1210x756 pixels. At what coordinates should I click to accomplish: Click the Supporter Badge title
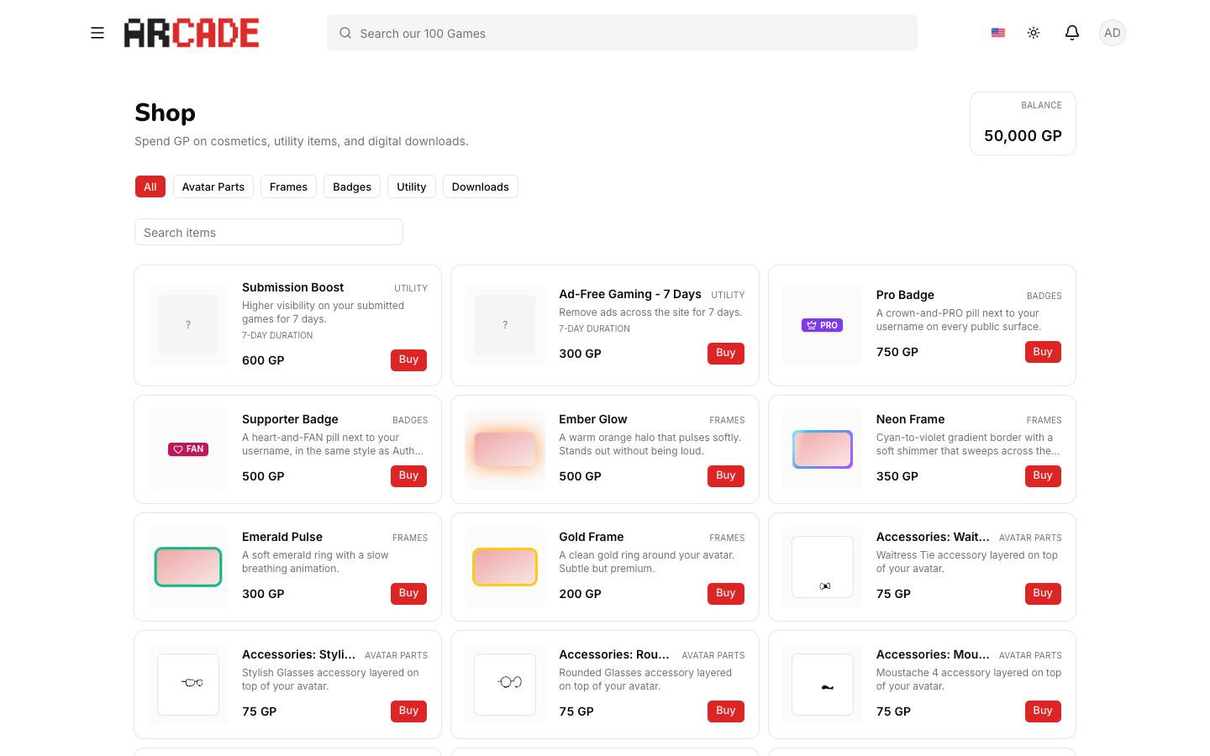pos(290,419)
